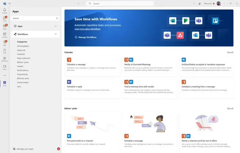Click the people icon beside the Microsoft label
The height and width of the screenshot is (153, 240).
tap(200, 3)
